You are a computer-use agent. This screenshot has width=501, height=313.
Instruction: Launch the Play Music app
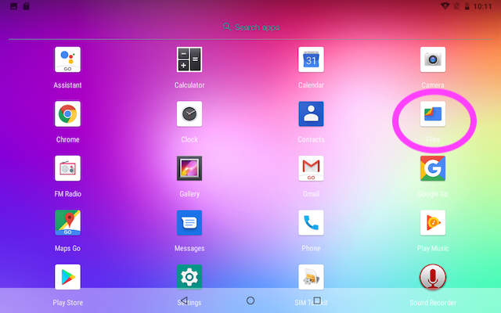(433, 222)
